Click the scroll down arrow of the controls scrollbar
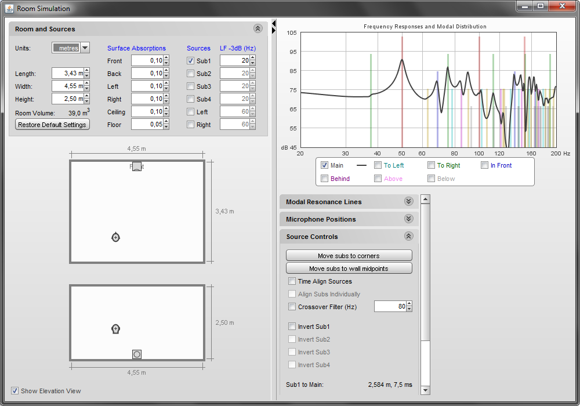The image size is (580, 406). coord(425,390)
